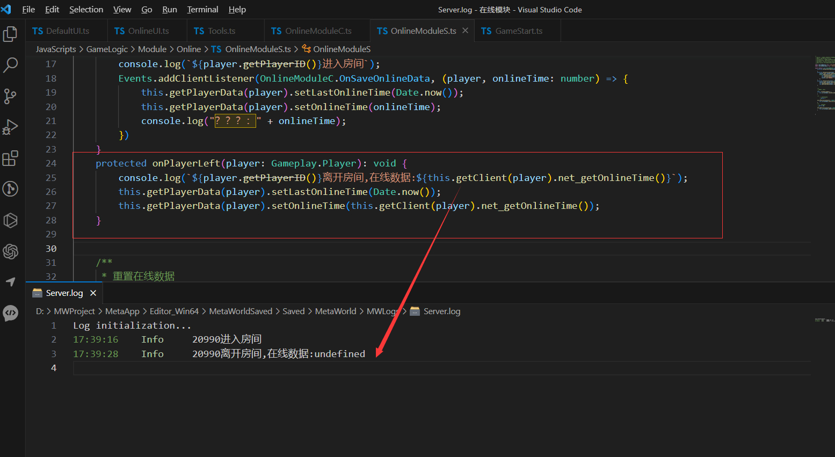
Task: Click line number 30 in gutter
Action: pos(51,249)
